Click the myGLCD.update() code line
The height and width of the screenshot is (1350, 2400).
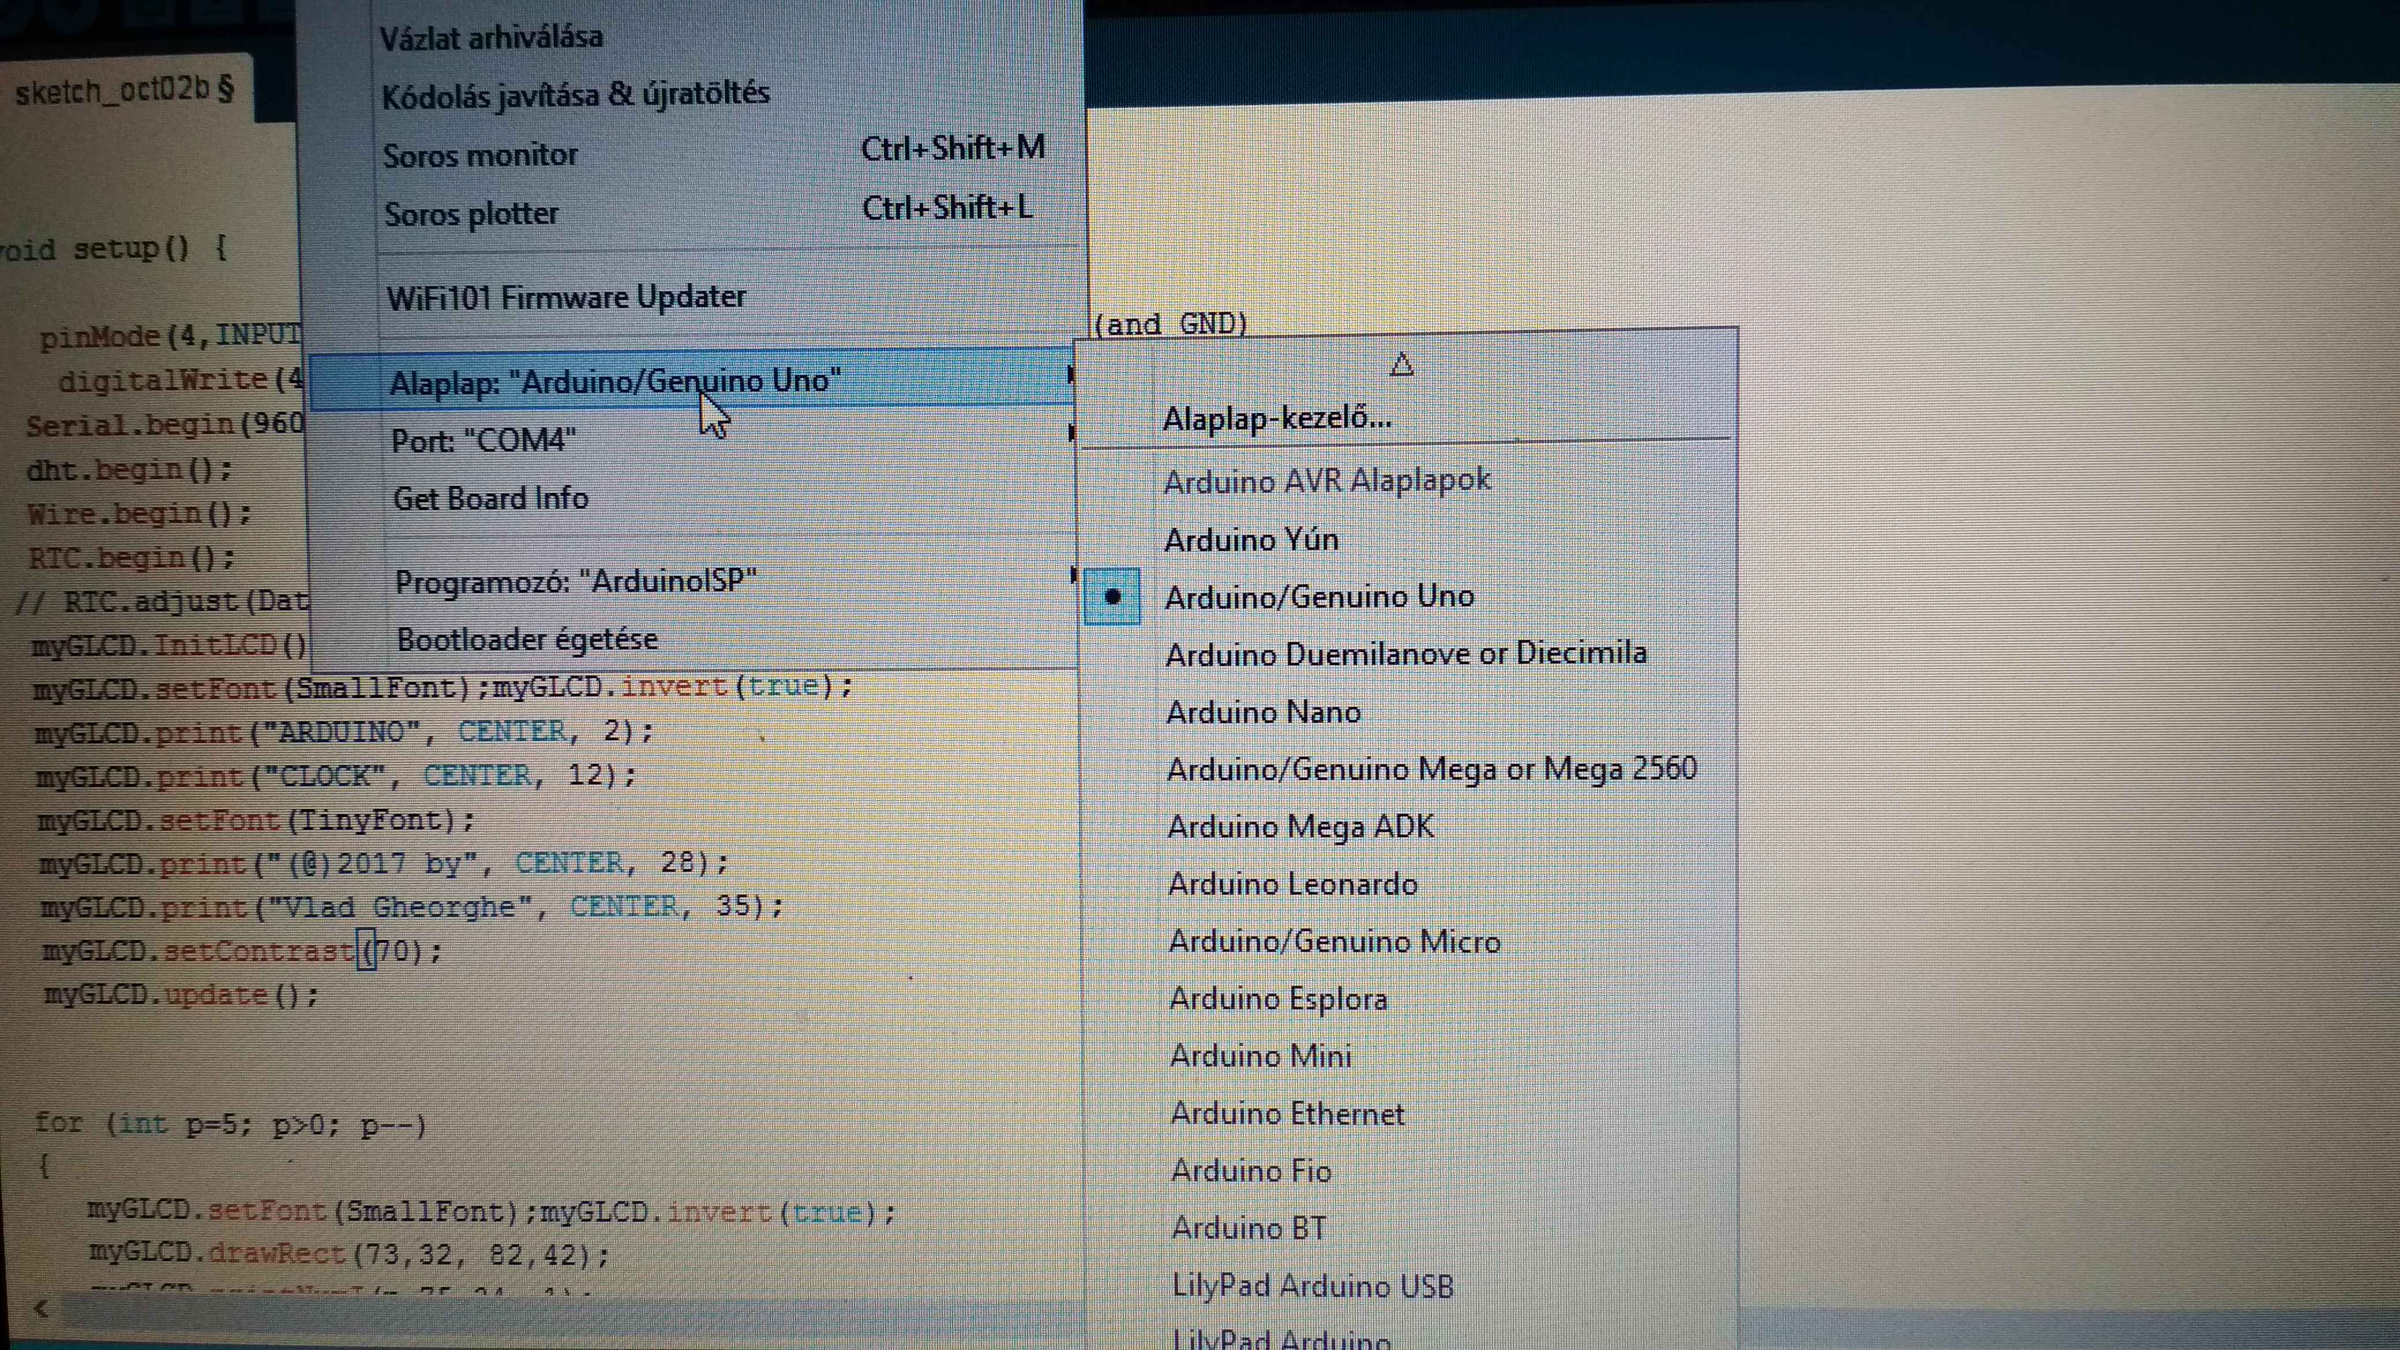(x=182, y=995)
